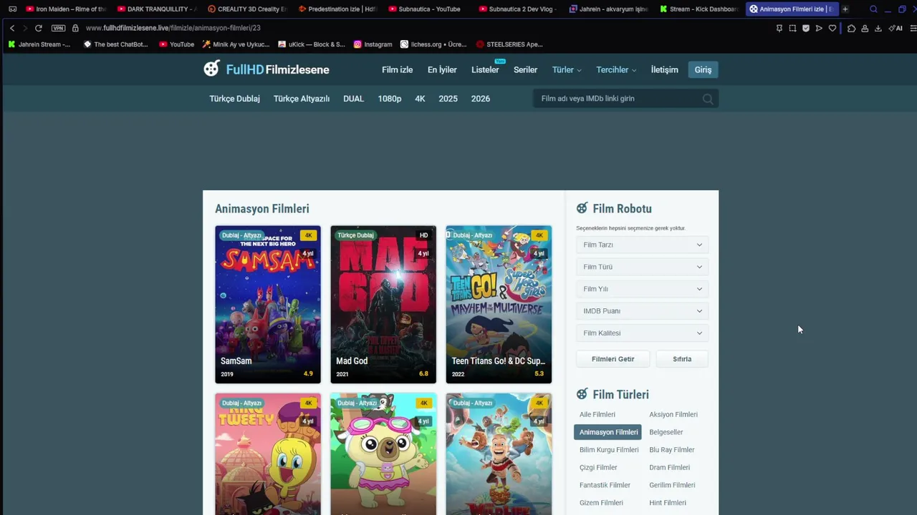Open the Seriler menu item
The height and width of the screenshot is (515, 917).
point(525,69)
